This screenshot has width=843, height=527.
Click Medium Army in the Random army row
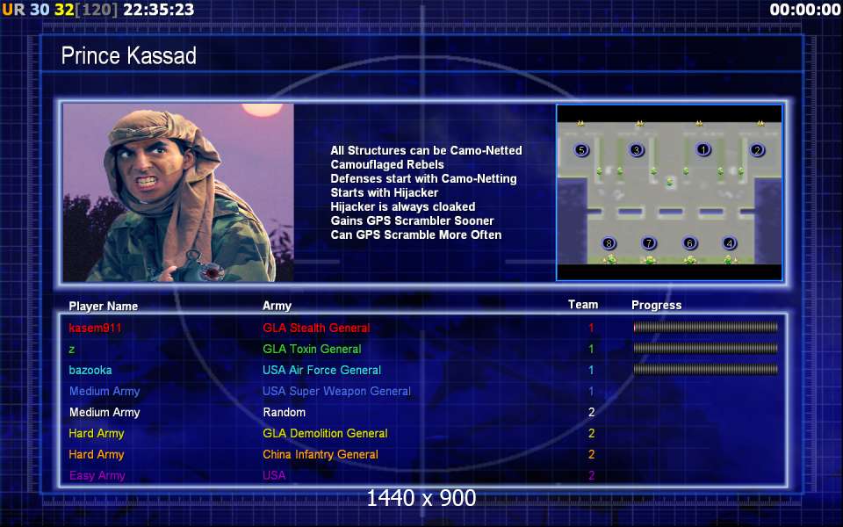click(x=104, y=413)
